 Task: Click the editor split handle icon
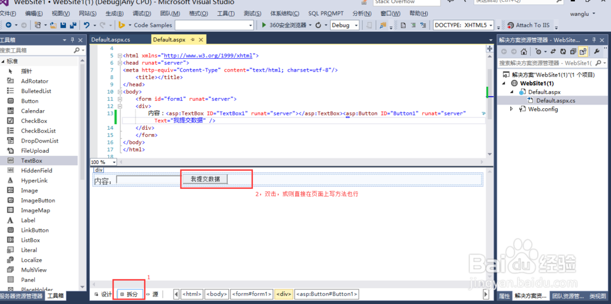pos(490,49)
